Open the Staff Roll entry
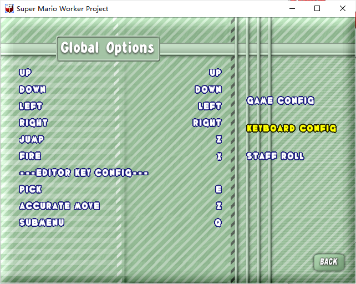Screen dimensions: 356x284 coord(275,156)
